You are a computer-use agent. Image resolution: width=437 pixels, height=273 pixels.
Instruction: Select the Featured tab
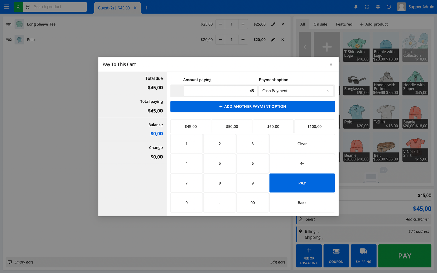click(344, 24)
